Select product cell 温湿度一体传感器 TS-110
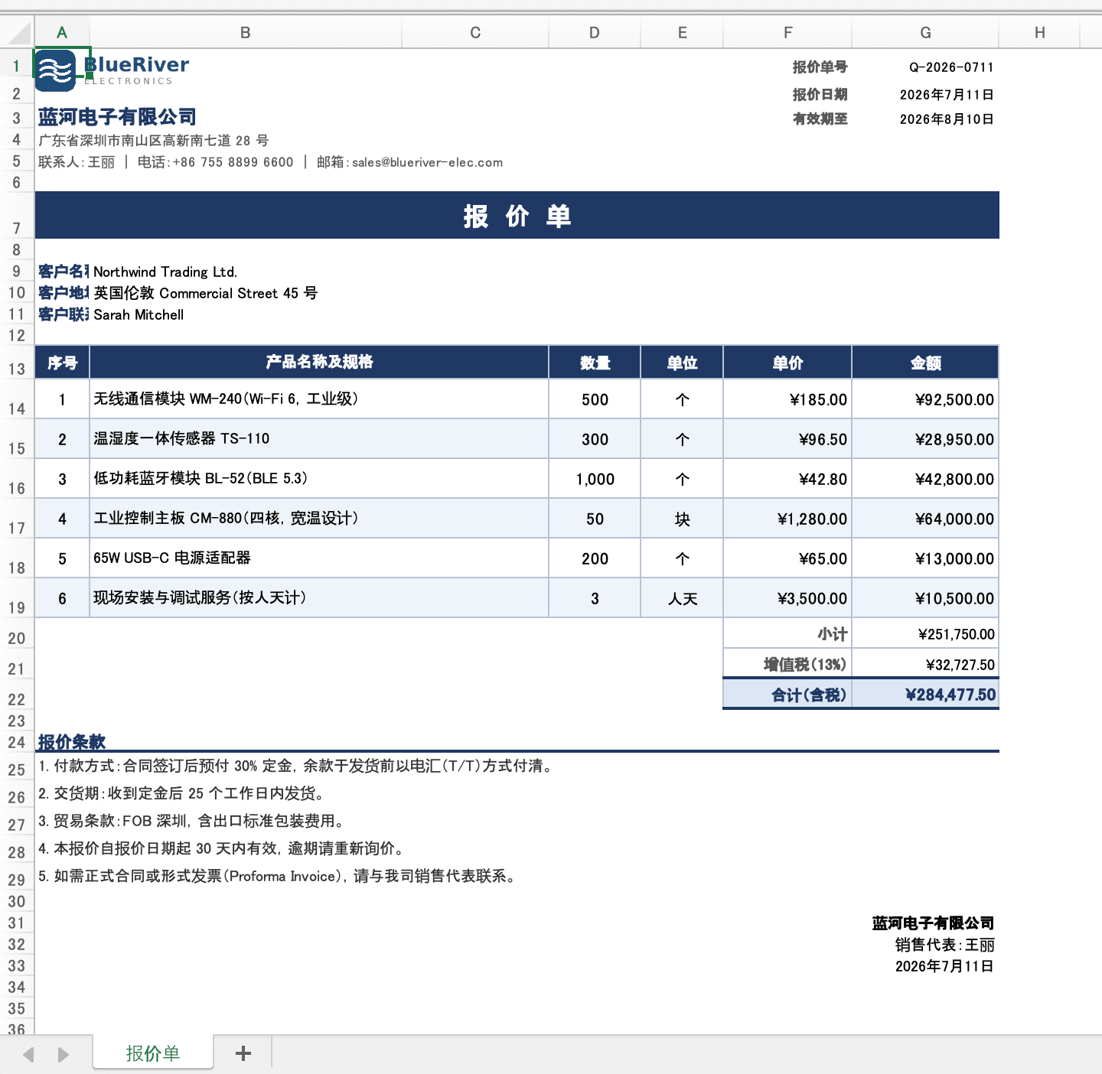This screenshot has width=1102, height=1074. tap(319, 438)
